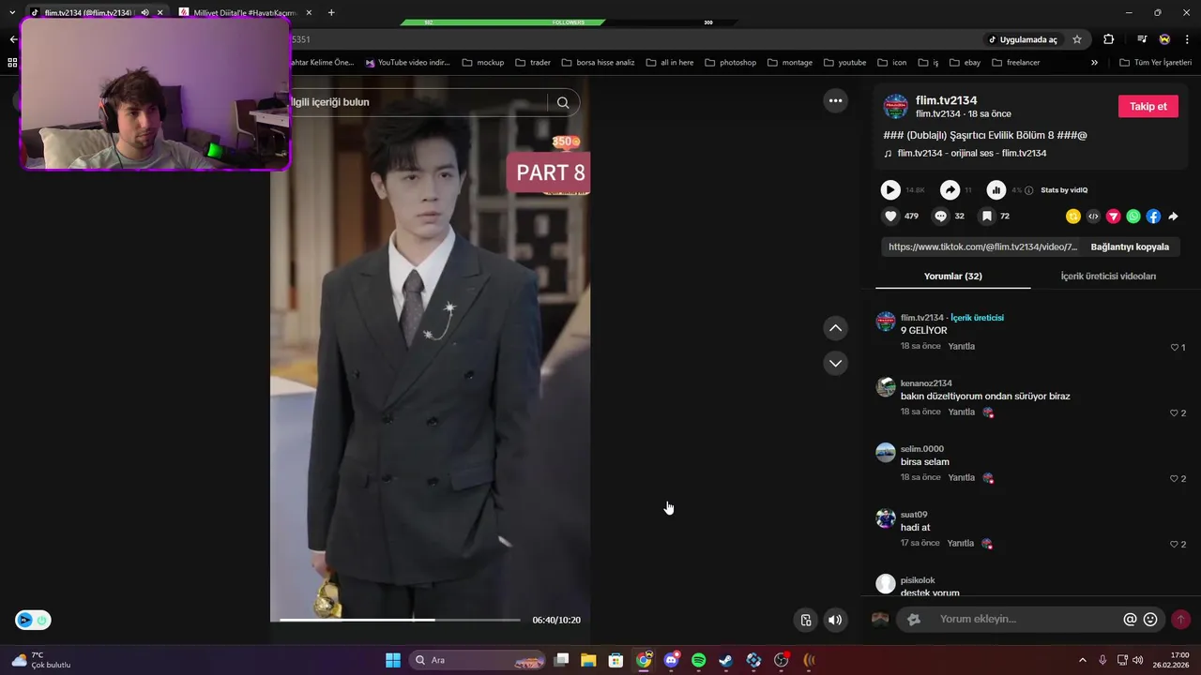Expand hidden bookmarks with the double chevron
Viewport: 1201px width, 675px height.
1094,63
